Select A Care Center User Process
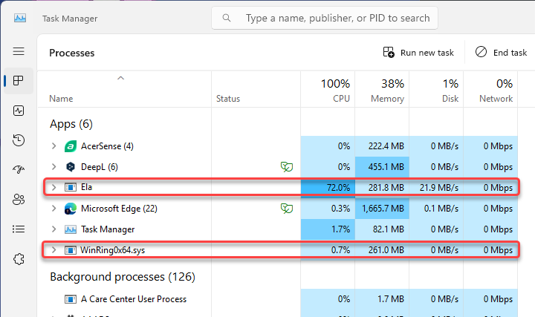 click(x=134, y=299)
